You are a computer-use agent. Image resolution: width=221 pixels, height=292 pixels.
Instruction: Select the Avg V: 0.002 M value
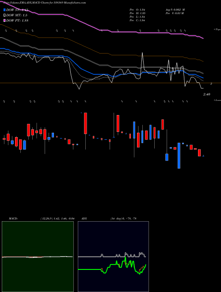tap(175, 10)
